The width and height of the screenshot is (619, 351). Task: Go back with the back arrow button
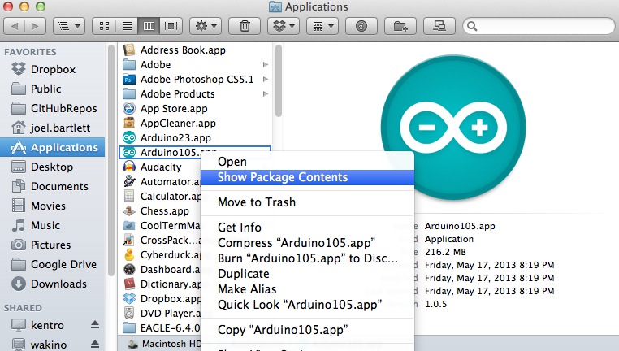tap(14, 27)
